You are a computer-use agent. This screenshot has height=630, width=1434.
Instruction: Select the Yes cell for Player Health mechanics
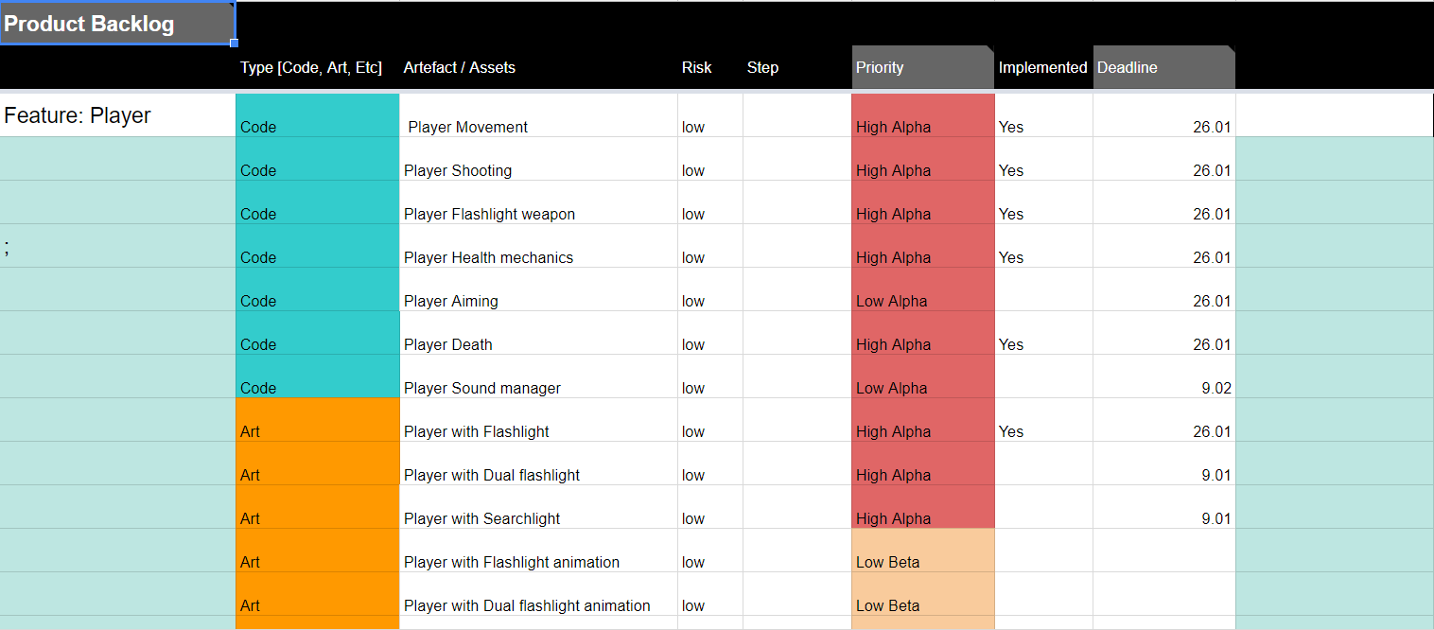tap(1043, 257)
